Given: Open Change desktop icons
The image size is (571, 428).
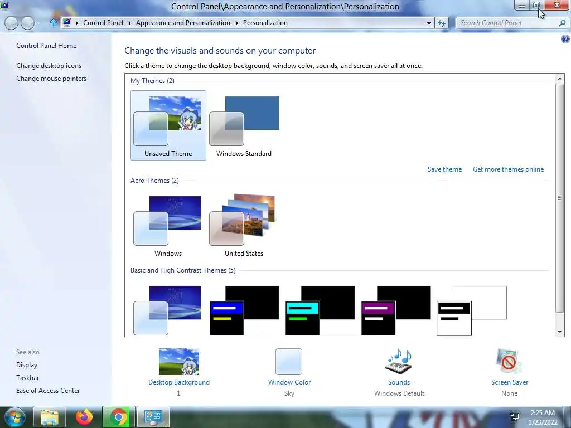Looking at the screenshot, I should click(49, 66).
